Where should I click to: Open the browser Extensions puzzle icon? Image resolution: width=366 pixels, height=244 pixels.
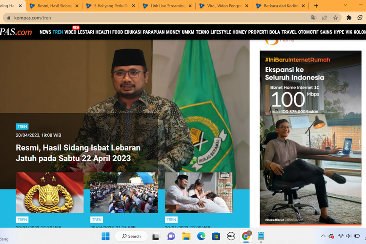pyautogui.click(x=349, y=18)
